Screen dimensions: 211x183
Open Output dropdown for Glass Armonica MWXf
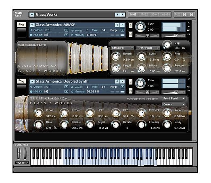(66, 30)
